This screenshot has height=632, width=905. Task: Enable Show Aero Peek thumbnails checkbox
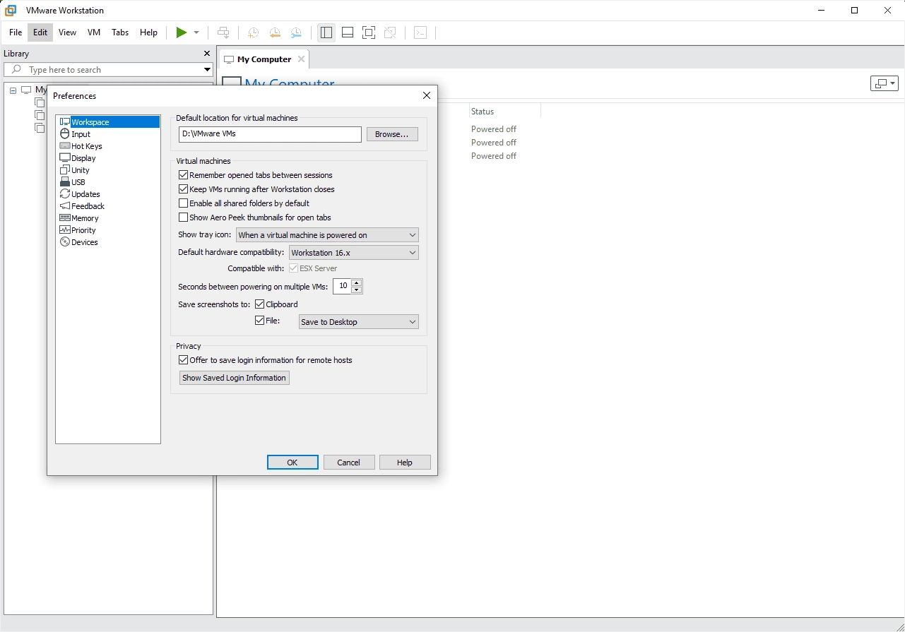point(184,217)
